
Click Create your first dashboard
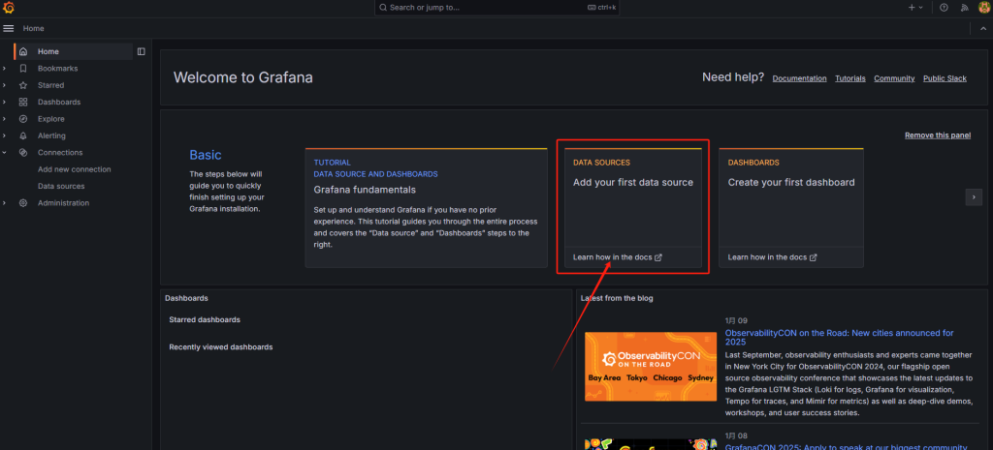[x=791, y=183]
